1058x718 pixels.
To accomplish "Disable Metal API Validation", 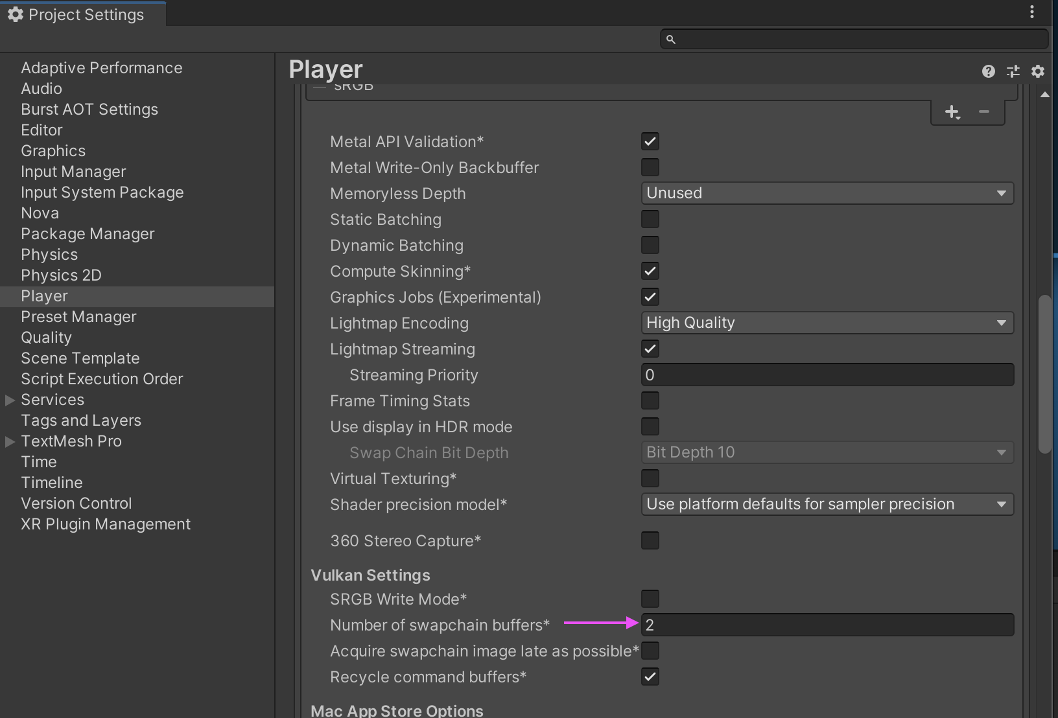I will click(650, 141).
